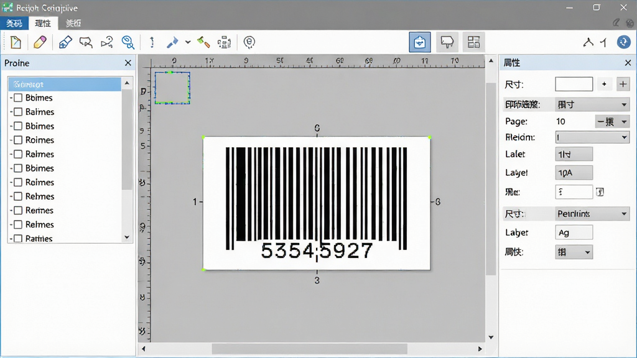Select the small dashed thumbnail on canvas
637x358 pixels.
172,88
